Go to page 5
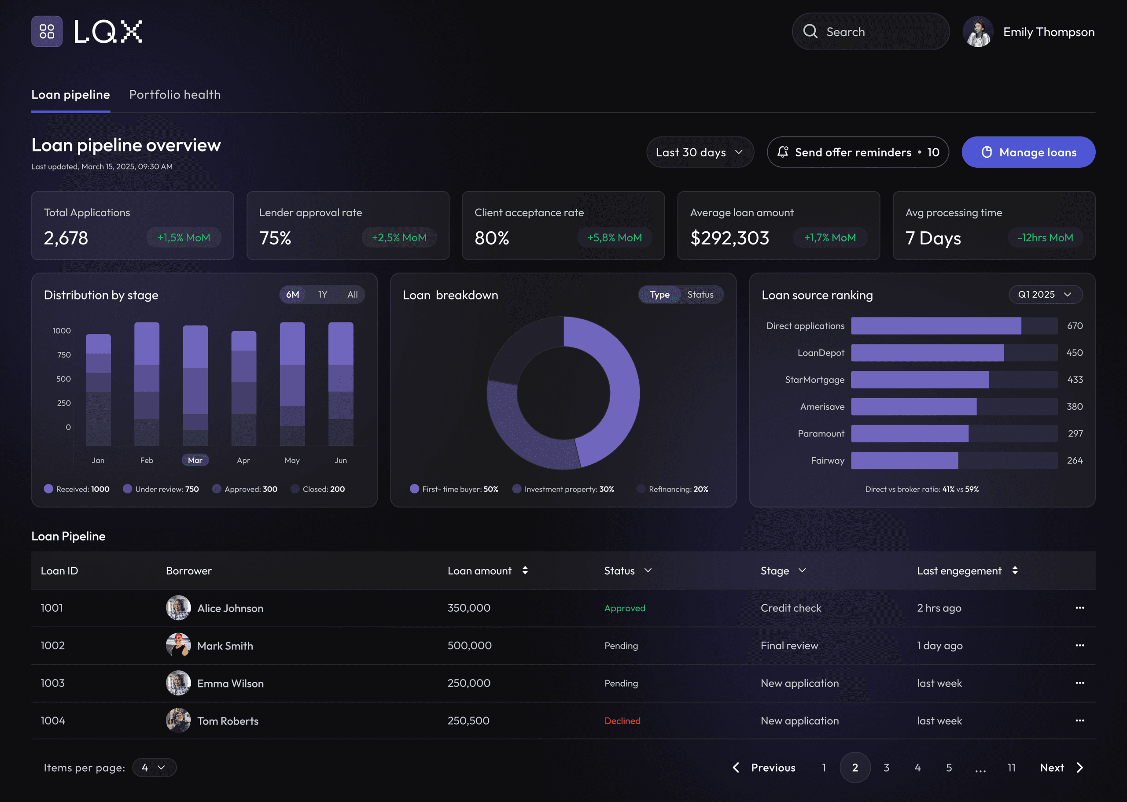Viewport: 1127px width, 802px height. point(949,768)
